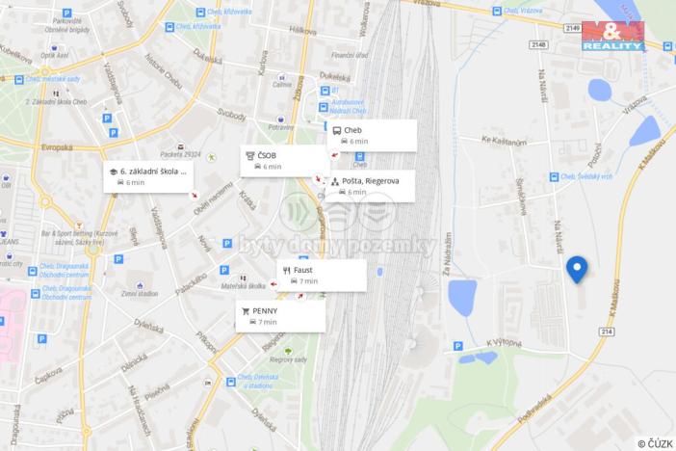Click the Cheb, městské sady bus stop icon
676x451 pixels.
tap(19, 80)
